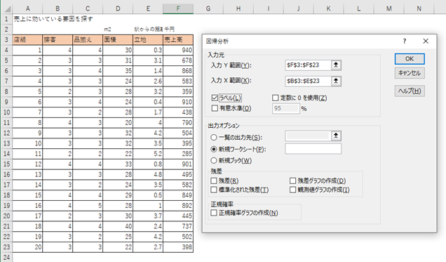Screen dimensions: 446x262
Task: Select column D header
Action: pyautogui.click(x=118, y=9)
